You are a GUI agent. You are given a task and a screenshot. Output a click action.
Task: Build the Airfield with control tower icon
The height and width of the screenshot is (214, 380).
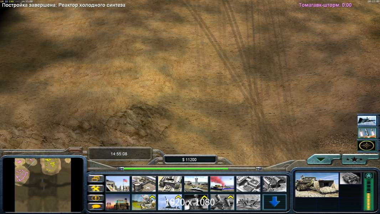click(196, 184)
